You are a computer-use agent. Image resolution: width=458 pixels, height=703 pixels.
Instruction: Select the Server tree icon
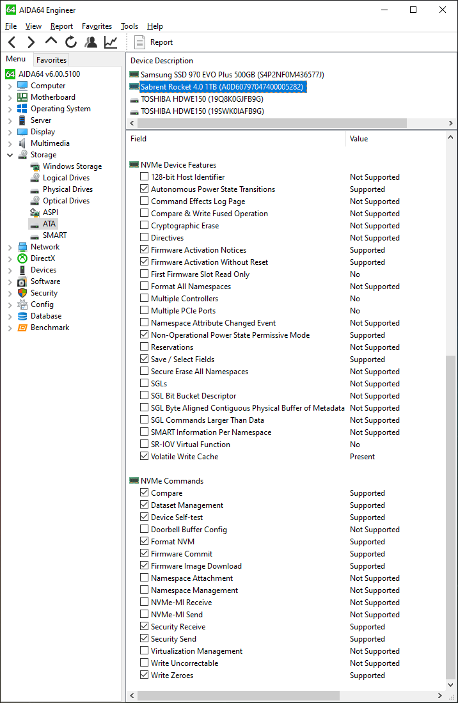(22, 120)
